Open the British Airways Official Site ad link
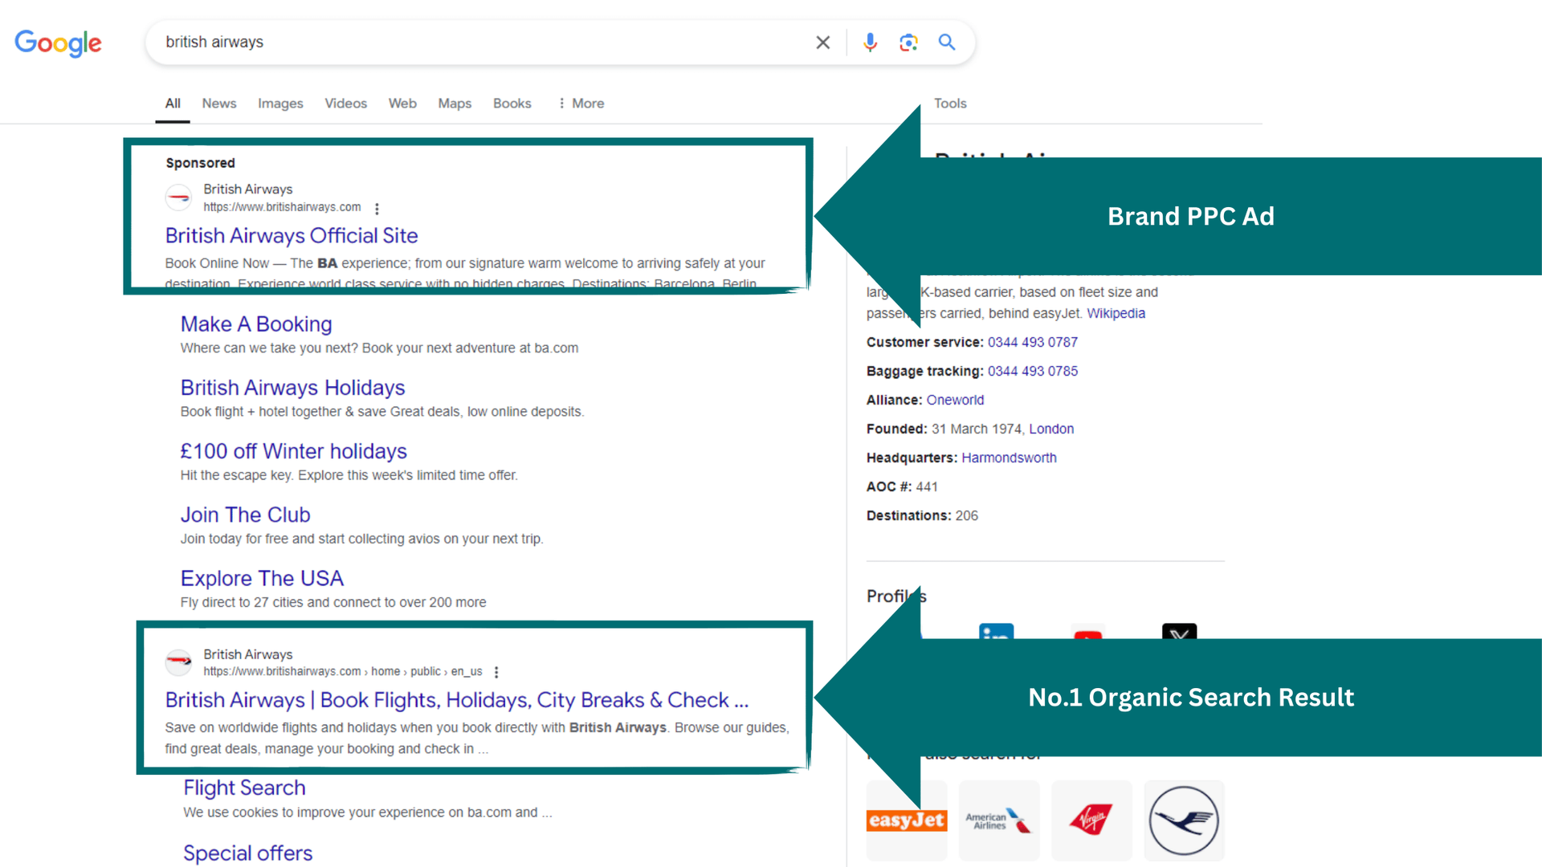Viewport: 1542px width, 867px height. pos(292,236)
